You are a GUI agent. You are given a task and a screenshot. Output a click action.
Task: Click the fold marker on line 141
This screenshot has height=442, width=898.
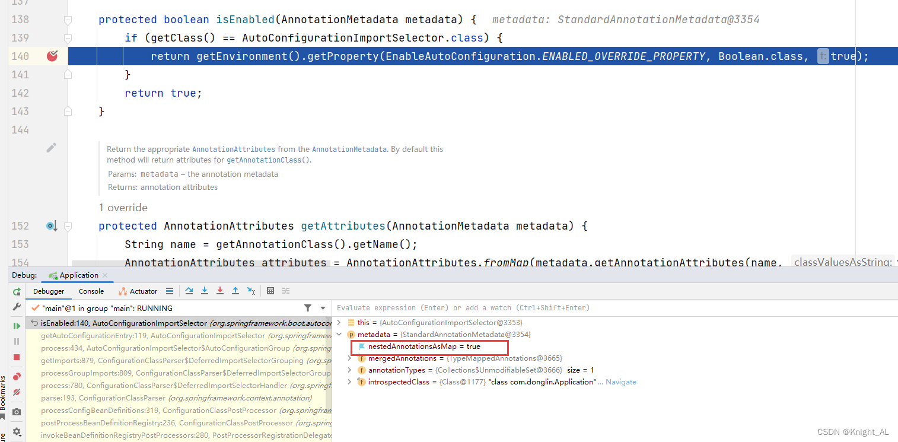68,75
